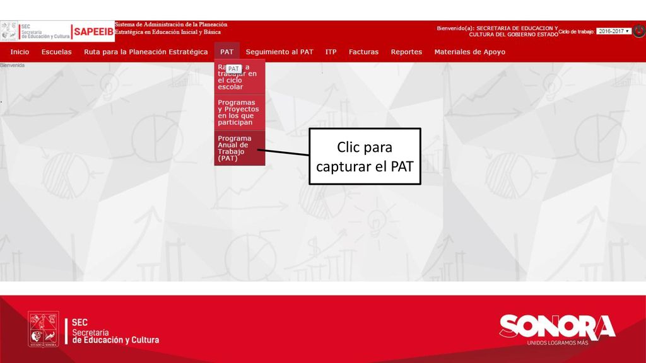Click the Sistema de Administración title text
The image size is (646, 363).
pyautogui.click(x=171, y=28)
